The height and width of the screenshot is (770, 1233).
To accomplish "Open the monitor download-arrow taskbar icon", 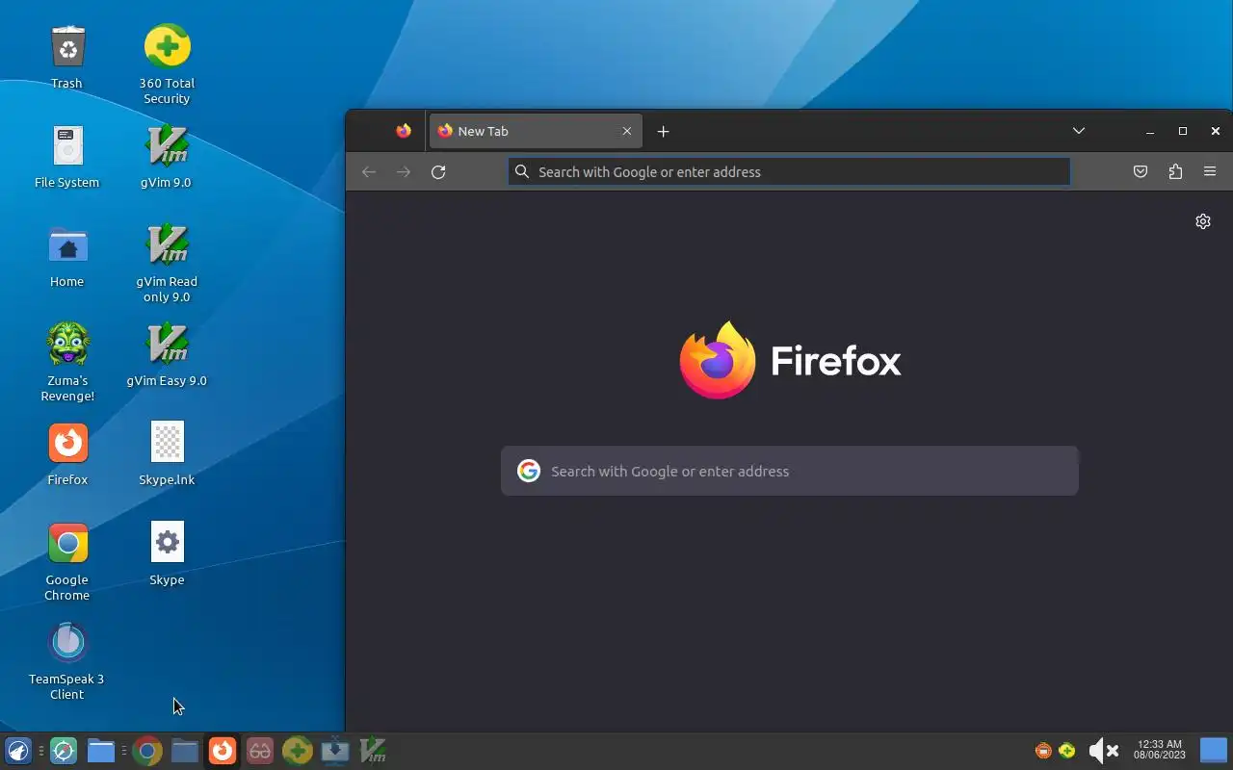I will (x=335, y=751).
